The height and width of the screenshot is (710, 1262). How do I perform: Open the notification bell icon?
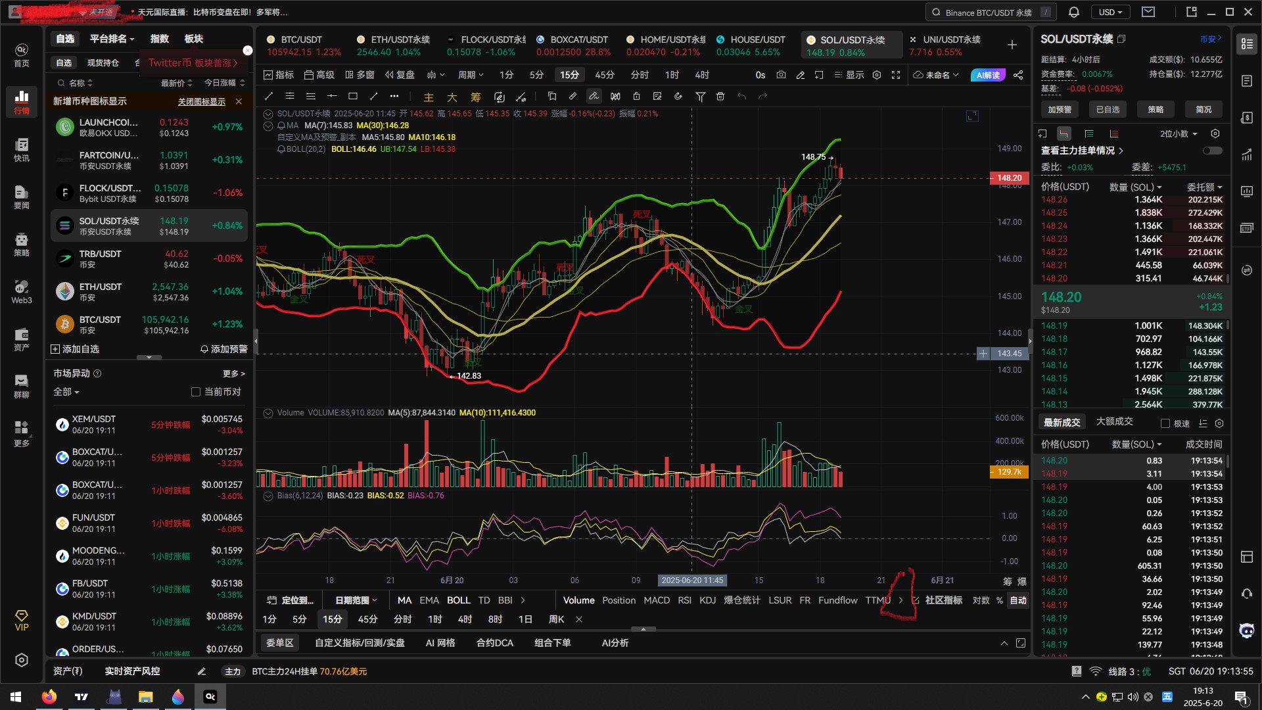(x=1073, y=12)
